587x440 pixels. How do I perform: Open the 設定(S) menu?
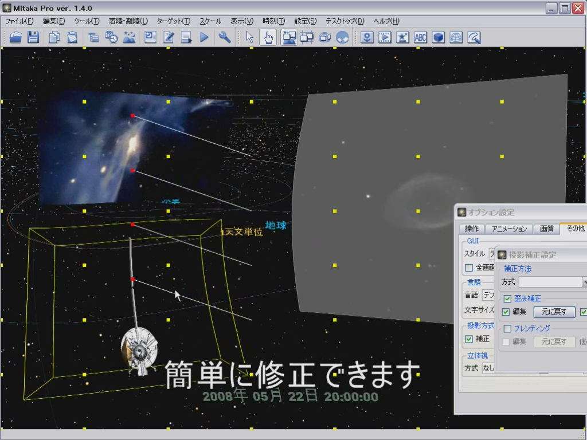(x=306, y=21)
